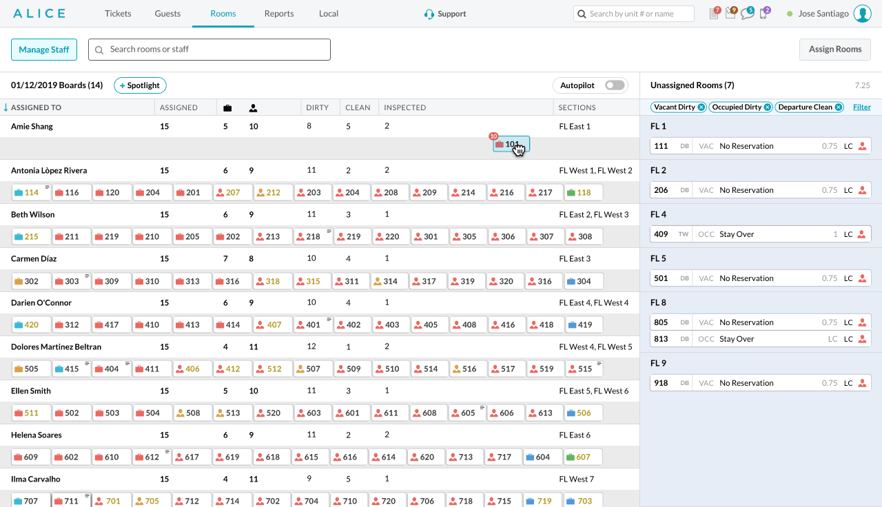Click the Support headset icon
This screenshot has width=882, height=507.
(429, 14)
